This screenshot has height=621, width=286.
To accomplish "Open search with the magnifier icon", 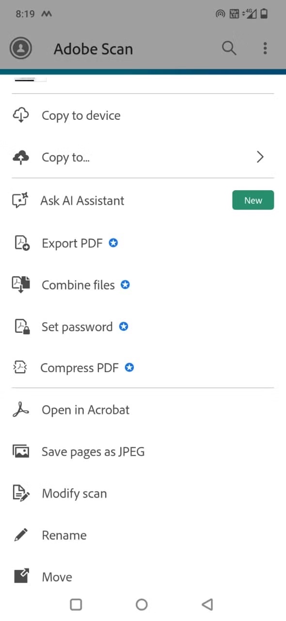I will (x=229, y=48).
